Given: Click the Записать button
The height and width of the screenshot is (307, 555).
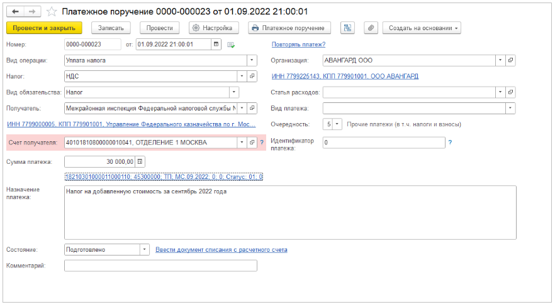Looking at the screenshot, I should coord(111,28).
